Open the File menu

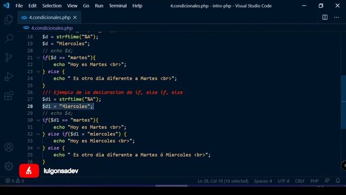pos(19,6)
